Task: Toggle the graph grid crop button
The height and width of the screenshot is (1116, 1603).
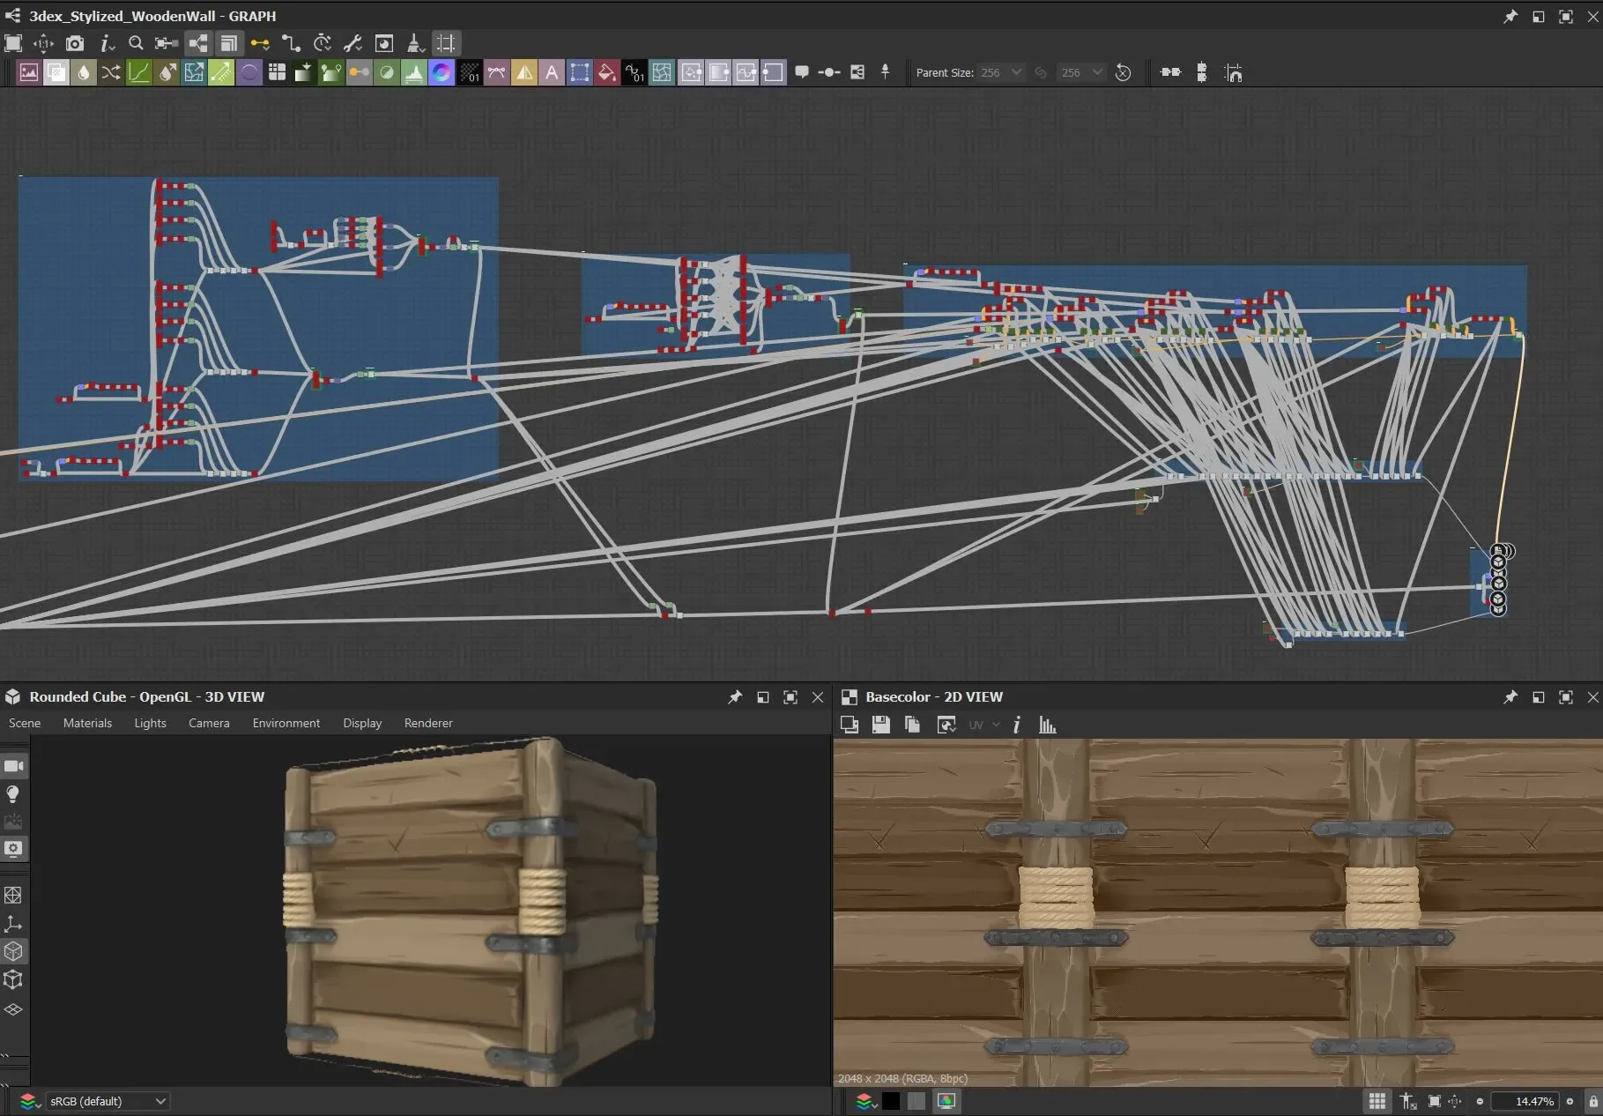Action: tap(446, 43)
